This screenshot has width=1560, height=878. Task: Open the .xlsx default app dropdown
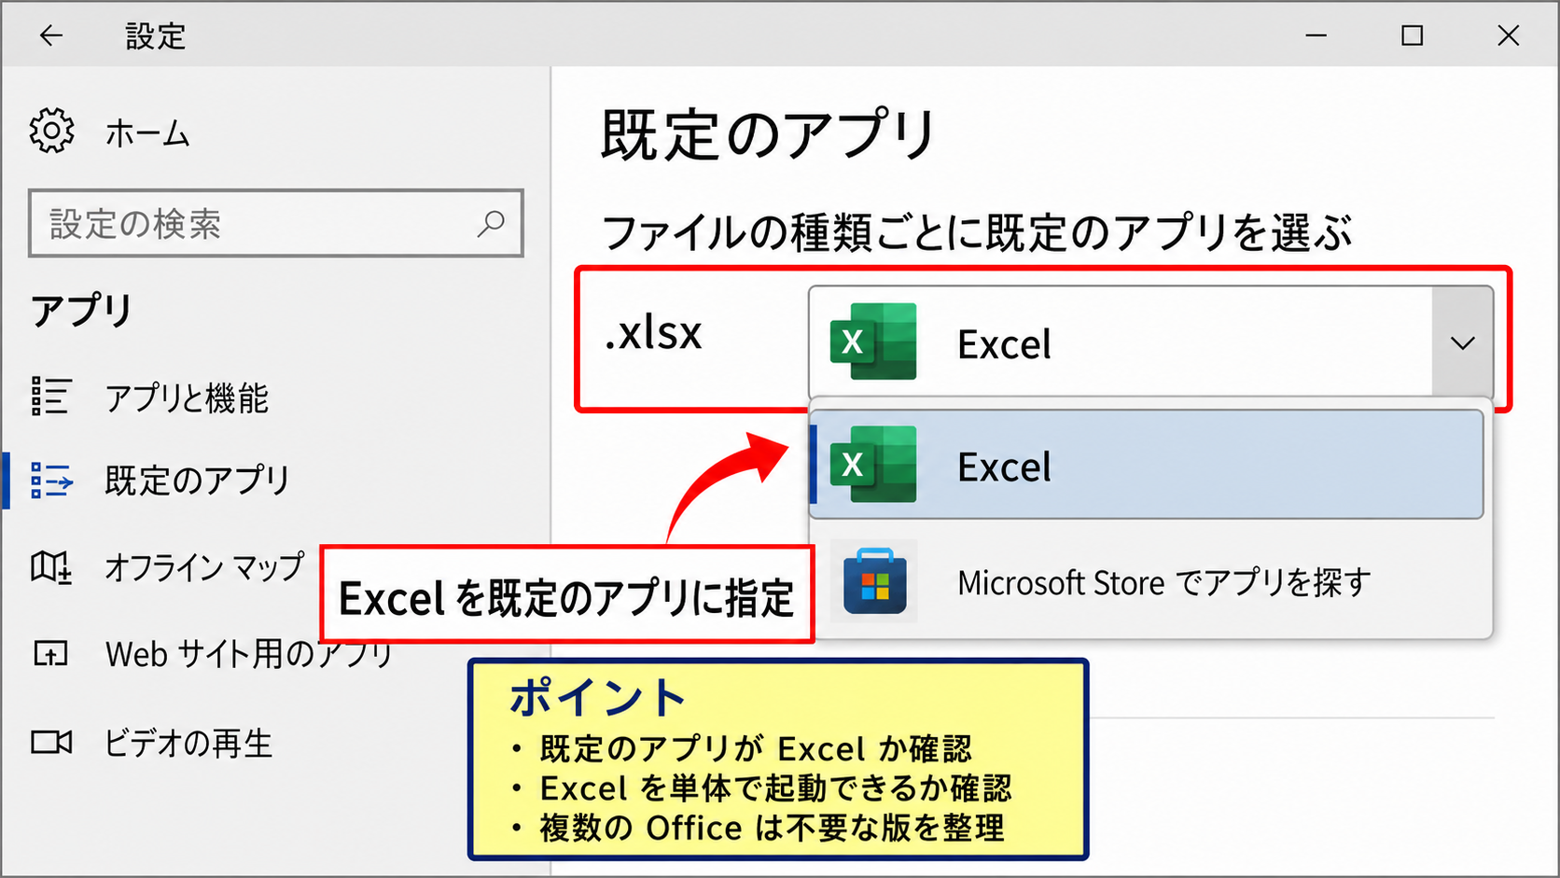1150,342
